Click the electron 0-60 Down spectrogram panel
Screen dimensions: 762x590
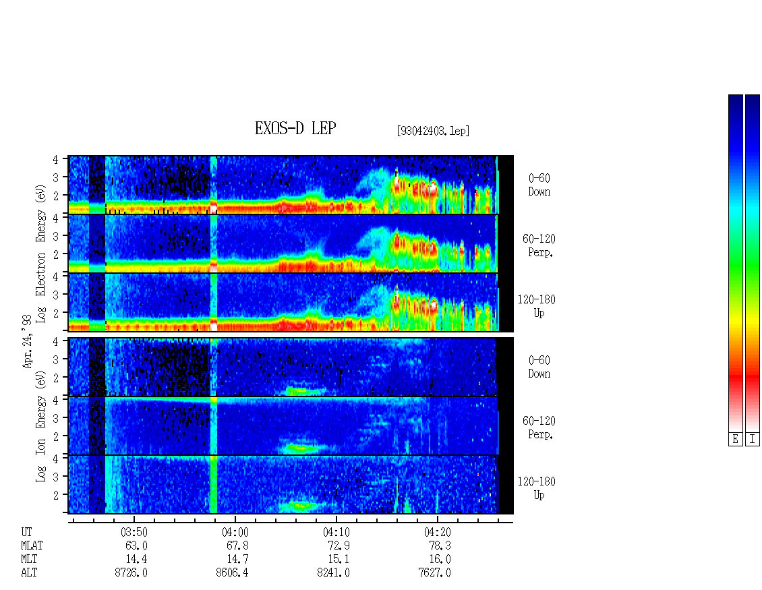291,185
